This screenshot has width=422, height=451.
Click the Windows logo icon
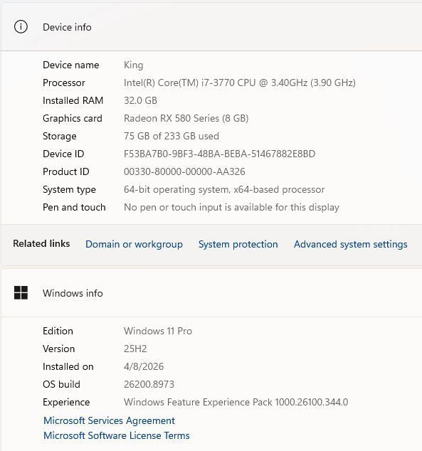coord(21,293)
